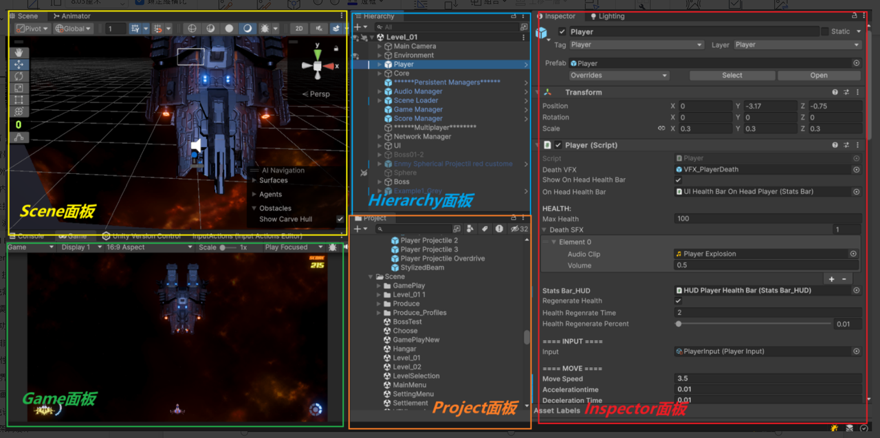880x438 pixels.
Task: Disable the Regenerate Health checkbox
Action: tap(679, 301)
